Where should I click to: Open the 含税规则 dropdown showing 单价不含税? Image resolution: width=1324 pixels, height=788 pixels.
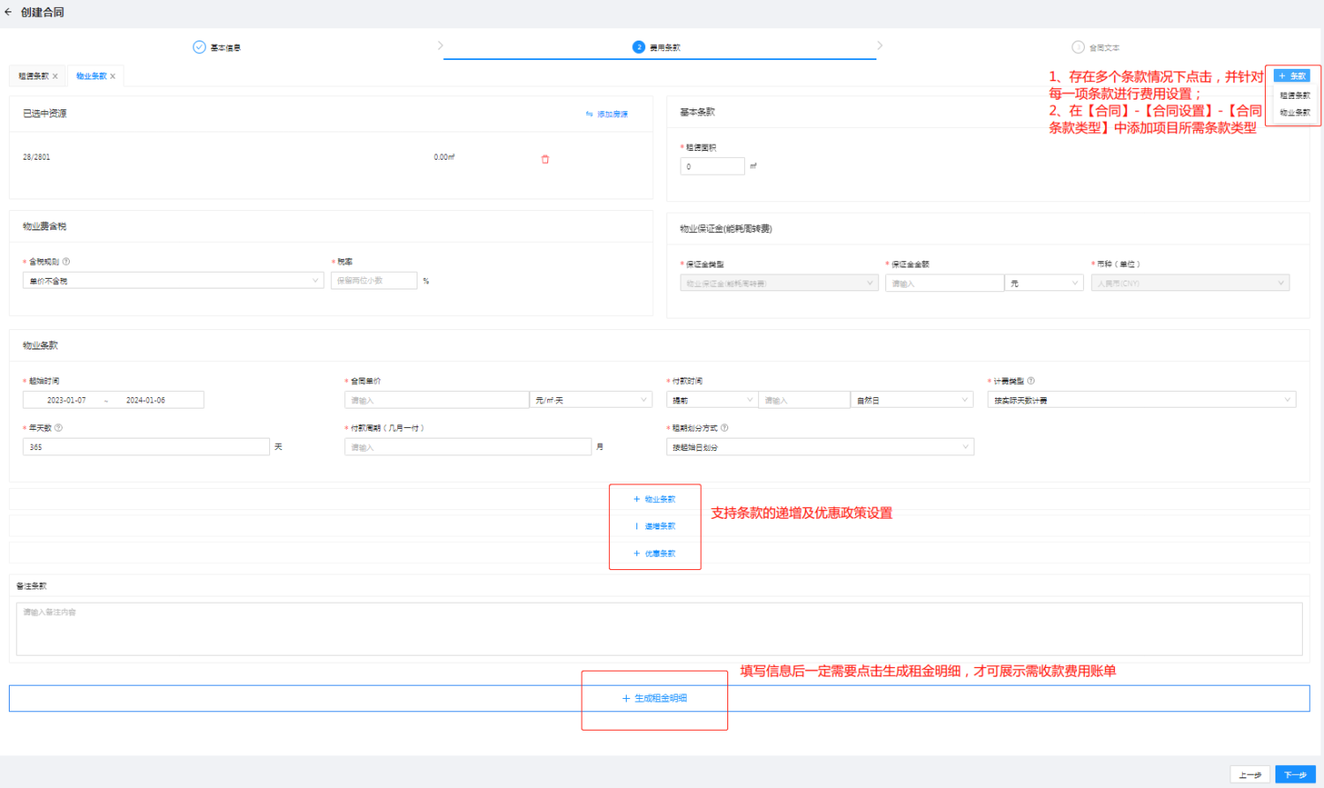172,281
